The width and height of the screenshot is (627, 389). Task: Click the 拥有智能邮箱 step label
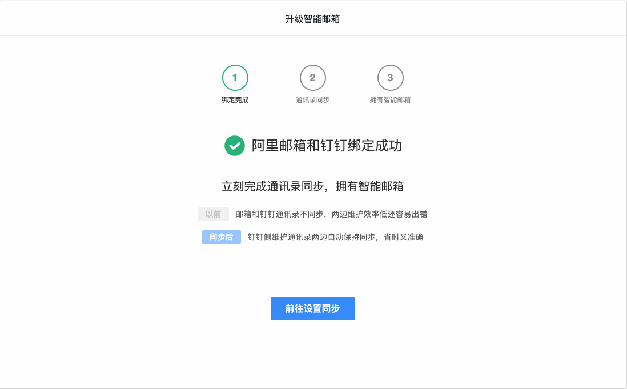390,100
